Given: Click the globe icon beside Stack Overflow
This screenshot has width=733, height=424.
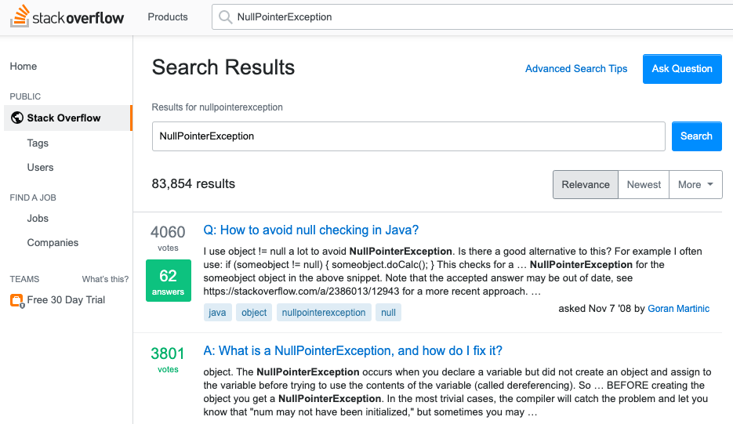Looking at the screenshot, I should pos(17,118).
